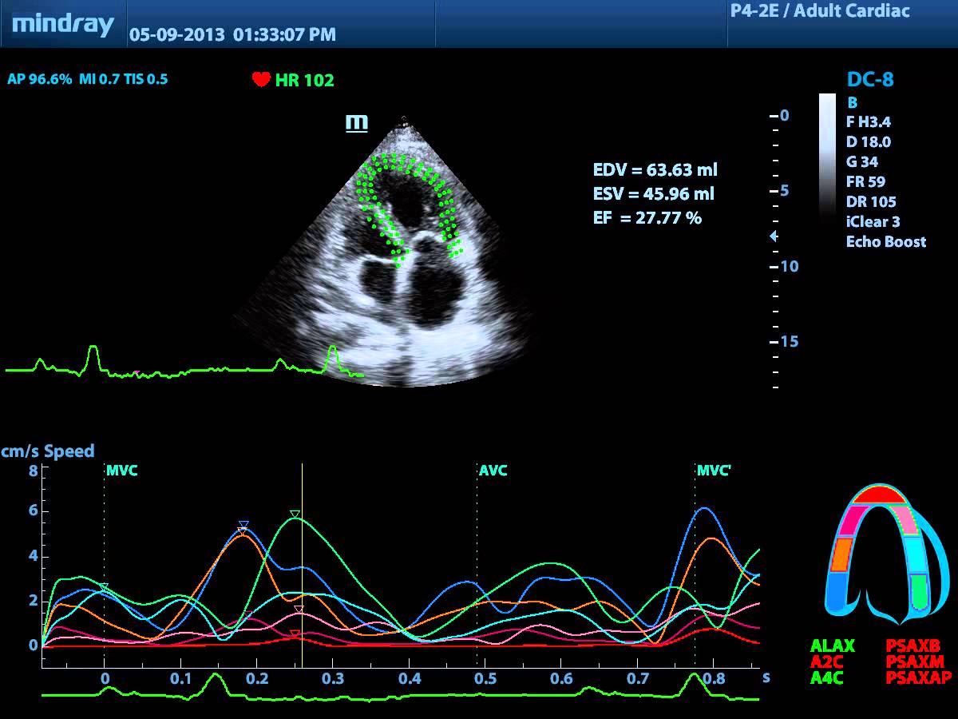Image resolution: width=958 pixels, height=719 pixels.
Task: Click the AVC time marker label
Action: click(493, 471)
